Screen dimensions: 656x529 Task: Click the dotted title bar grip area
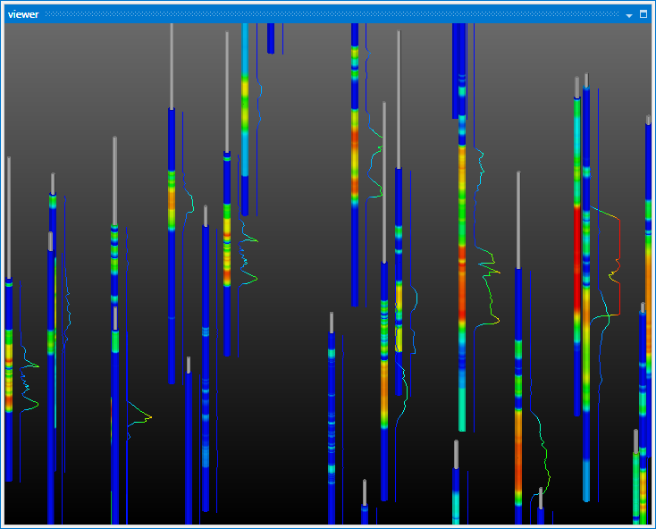coord(331,15)
